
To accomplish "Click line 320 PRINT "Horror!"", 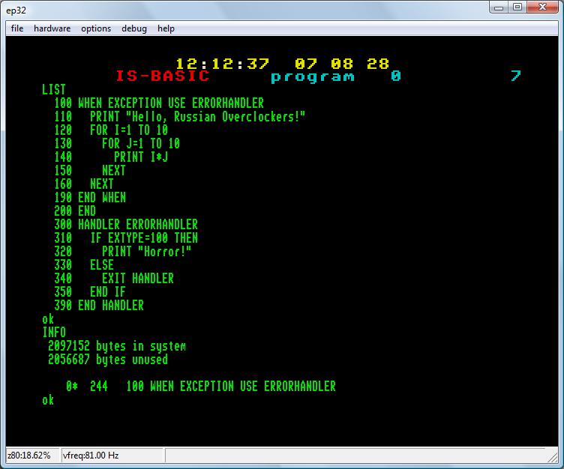I will pyautogui.click(x=123, y=252).
